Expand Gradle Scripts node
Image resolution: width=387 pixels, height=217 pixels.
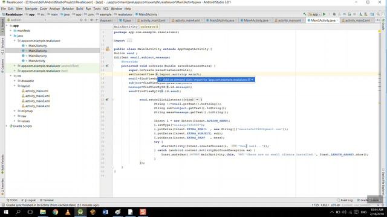pyautogui.click(x=7, y=126)
